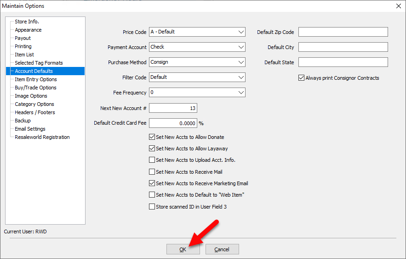
Task: Uncheck Set New Accts to Allow Layaway
Action: (152, 149)
